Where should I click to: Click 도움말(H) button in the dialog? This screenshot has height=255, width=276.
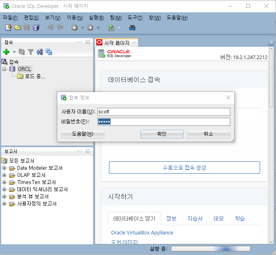pyautogui.click(x=83, y=134)
